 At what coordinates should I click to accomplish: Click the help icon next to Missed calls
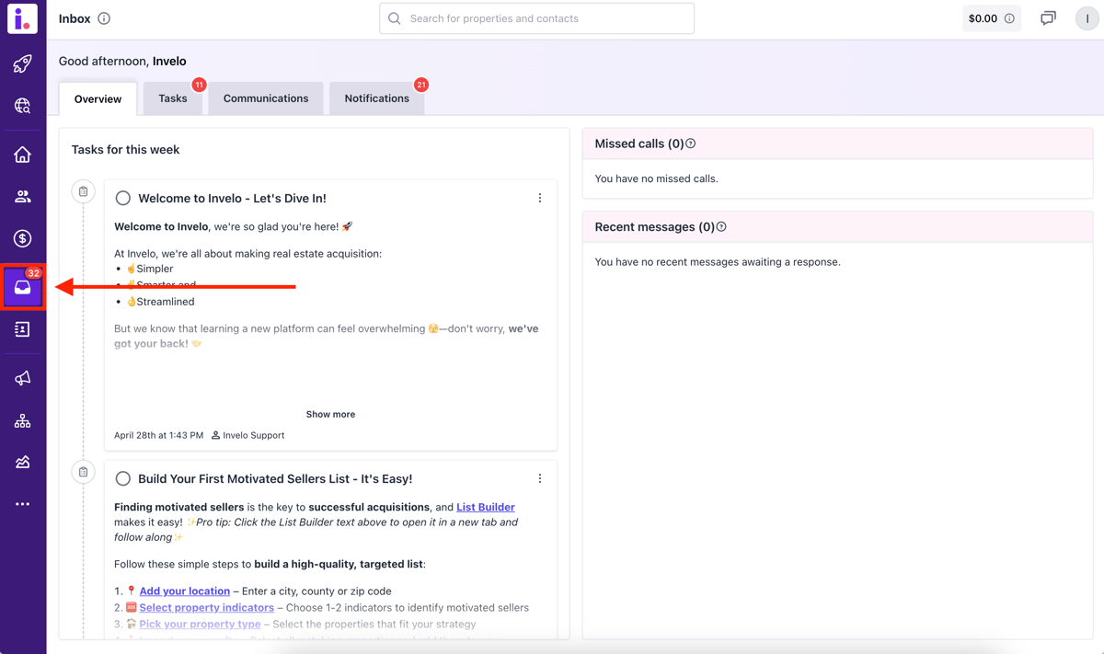(691, 143)
